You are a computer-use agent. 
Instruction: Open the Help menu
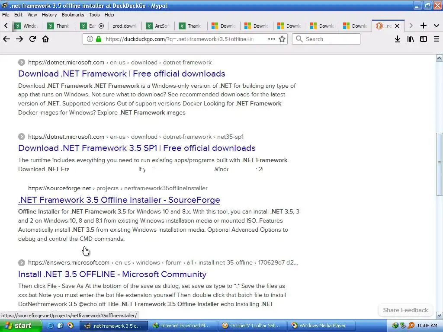pos(109,15)
